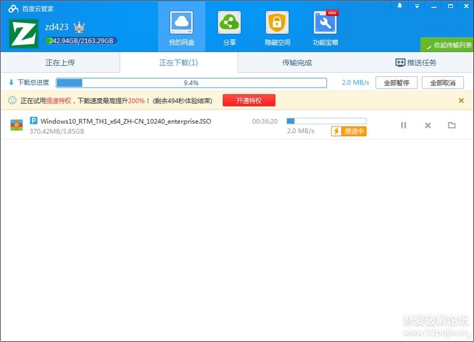
Task: Open download folder for the ISO file
Action: 451,125
